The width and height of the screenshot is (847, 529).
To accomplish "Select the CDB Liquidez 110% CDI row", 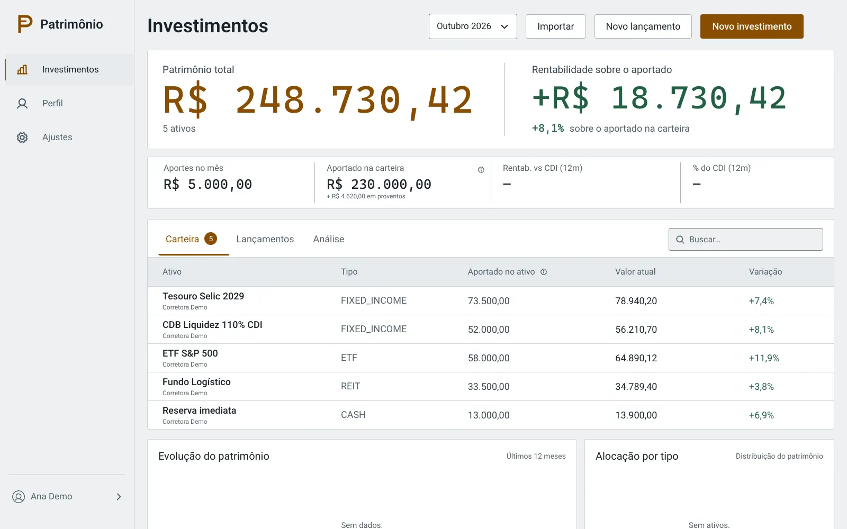I will (491, 330).
